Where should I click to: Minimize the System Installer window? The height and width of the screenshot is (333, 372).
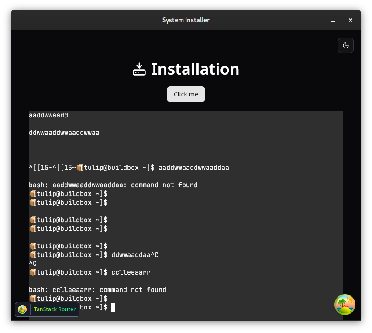(333, 21)
